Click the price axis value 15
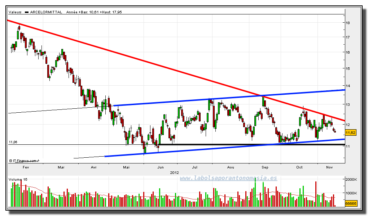 [348, 68]
